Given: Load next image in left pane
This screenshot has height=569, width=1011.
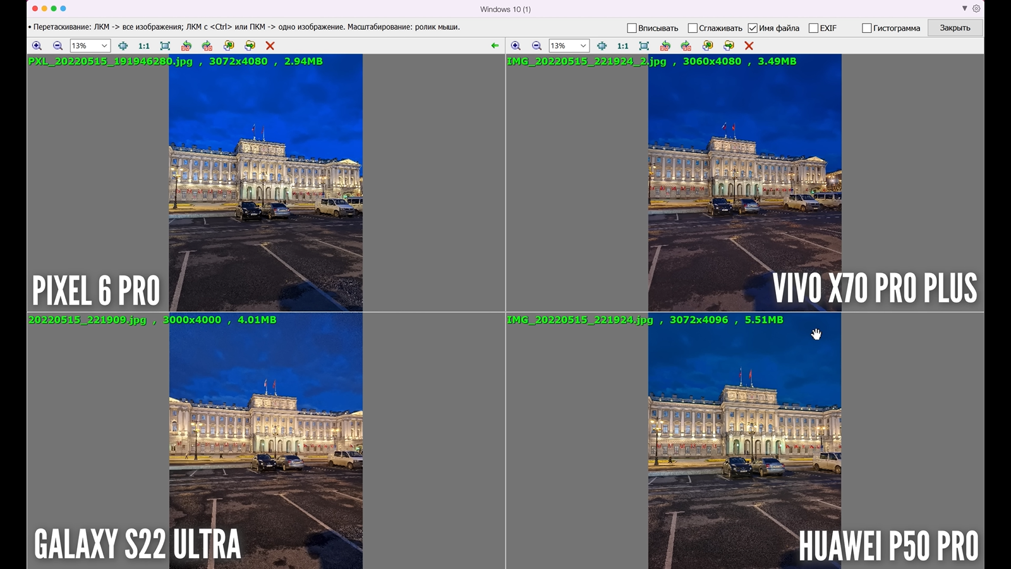Looking at the screenshot, I should tap(250, 46).
